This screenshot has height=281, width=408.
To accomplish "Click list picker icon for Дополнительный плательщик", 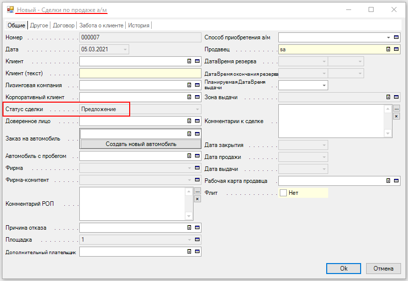I will click(x=190, y=252).
